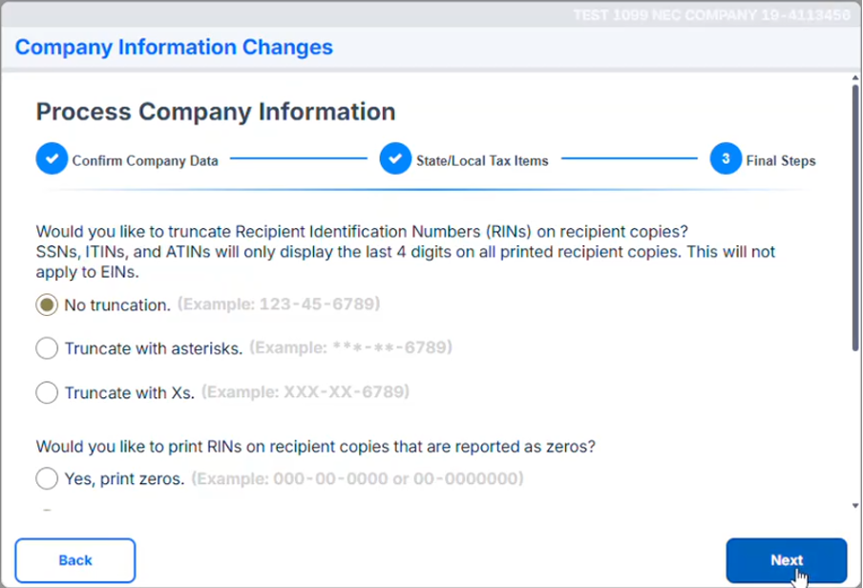
Task: Click the Back button
Action: coord(75,560)
